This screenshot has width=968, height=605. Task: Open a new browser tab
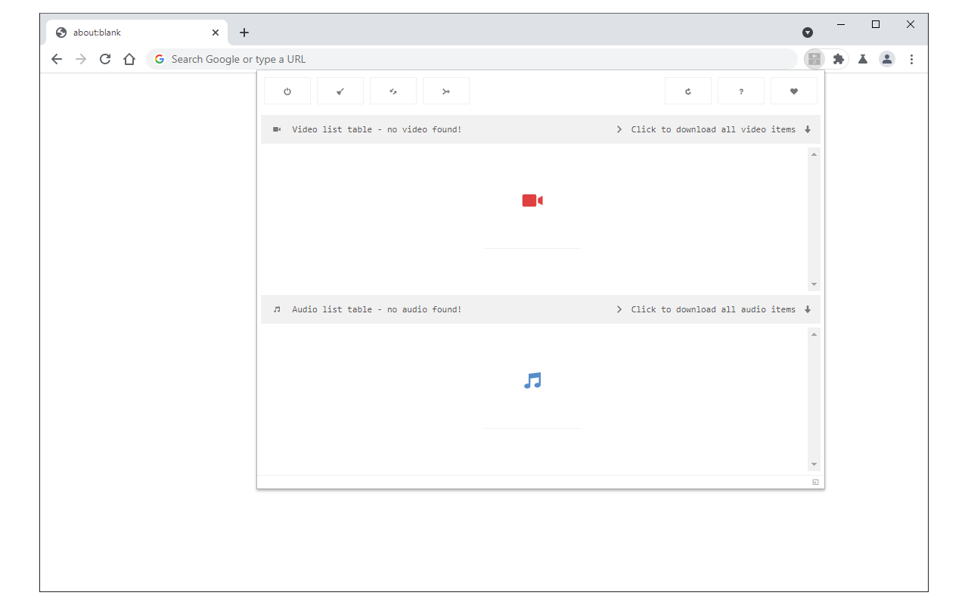click(244, 32)
